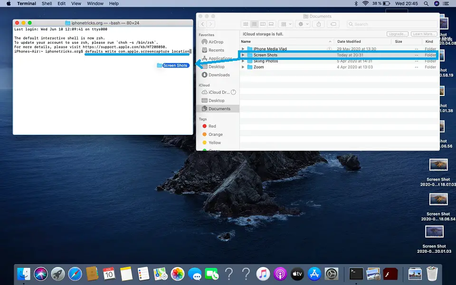Image resolution: width=456 pixels, height=285 pixels.
Task: Expand the Zoom folder disclosure triangle
Action: click(243, 67)
